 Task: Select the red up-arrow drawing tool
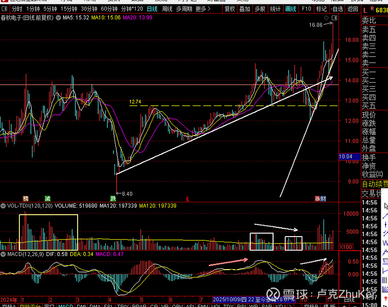click(x=386, y=298)
